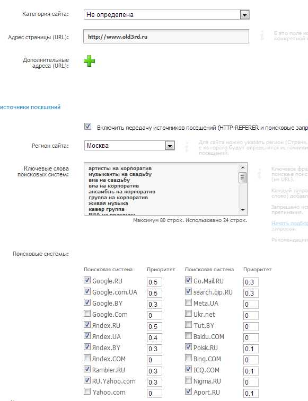Click the Google.com.UA priority field
This screenshot has width=308, height=401.
coord(154,293)
